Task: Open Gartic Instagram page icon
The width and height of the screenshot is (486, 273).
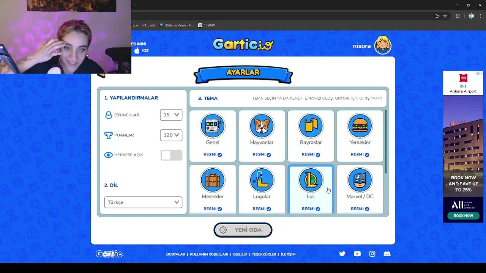Action: tap(372, 254)
